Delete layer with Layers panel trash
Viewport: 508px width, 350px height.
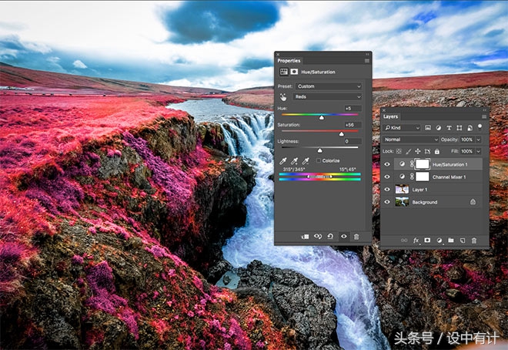click(x=473, y=241)
